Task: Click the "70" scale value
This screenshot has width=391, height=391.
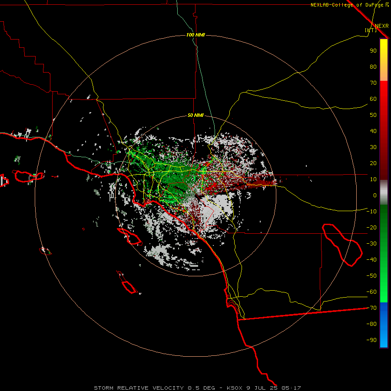Action: (373, 83)
